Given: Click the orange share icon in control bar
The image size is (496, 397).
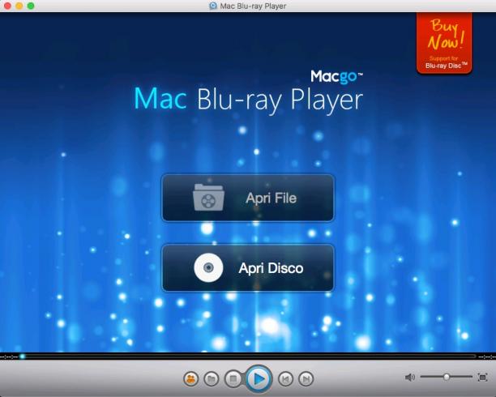Looking at the screenshot, I should click(x=190, y=378).
